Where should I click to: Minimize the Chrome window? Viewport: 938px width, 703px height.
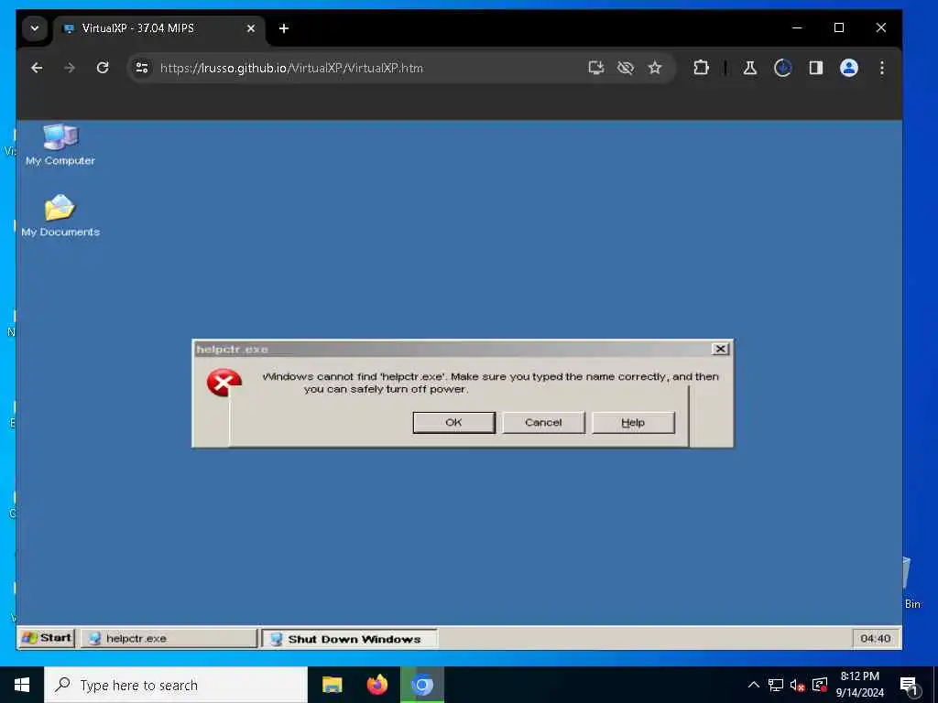pos(797,27)
